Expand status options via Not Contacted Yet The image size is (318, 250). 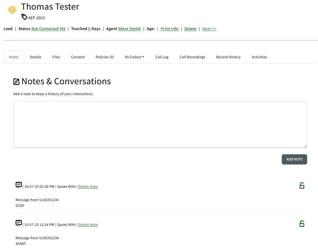(x=48, y=29)
